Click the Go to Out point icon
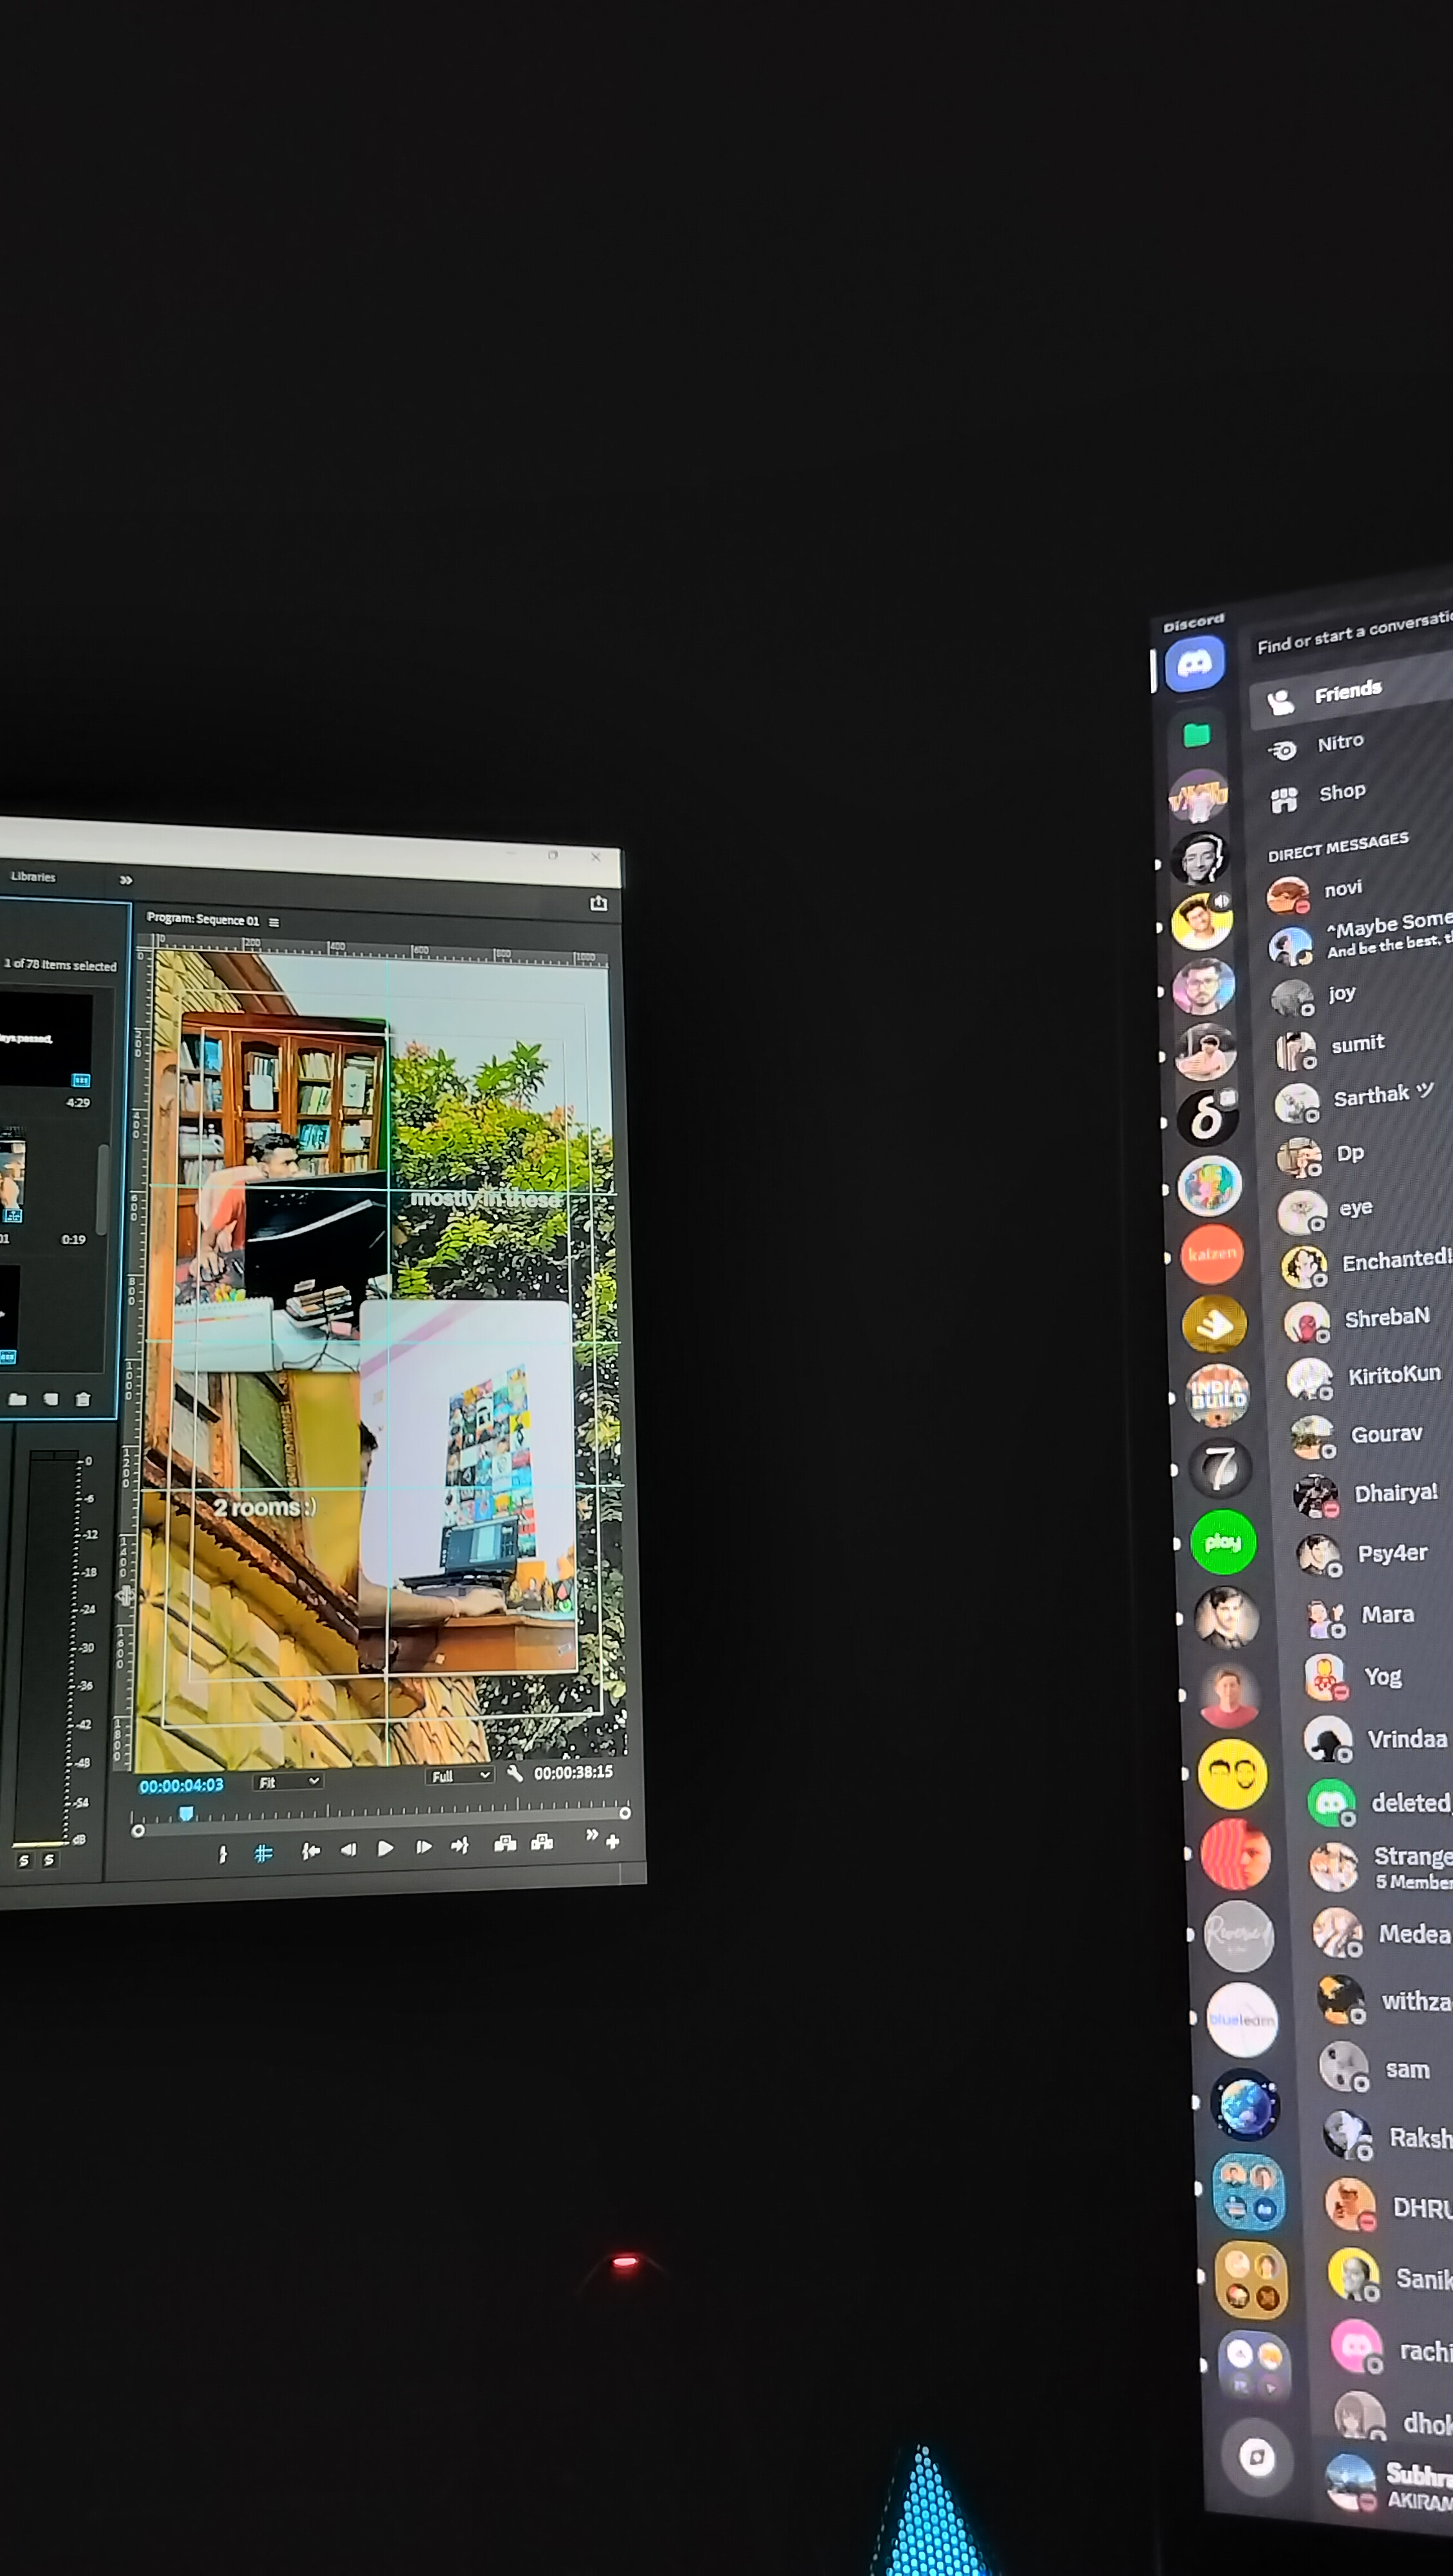Screen dimensions: 1453x2576 coord(459,1846)
